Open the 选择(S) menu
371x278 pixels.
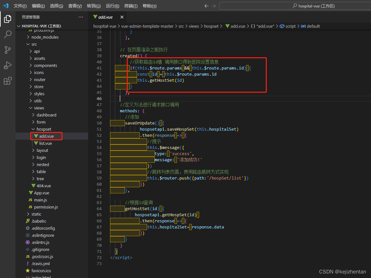(57, 6)
